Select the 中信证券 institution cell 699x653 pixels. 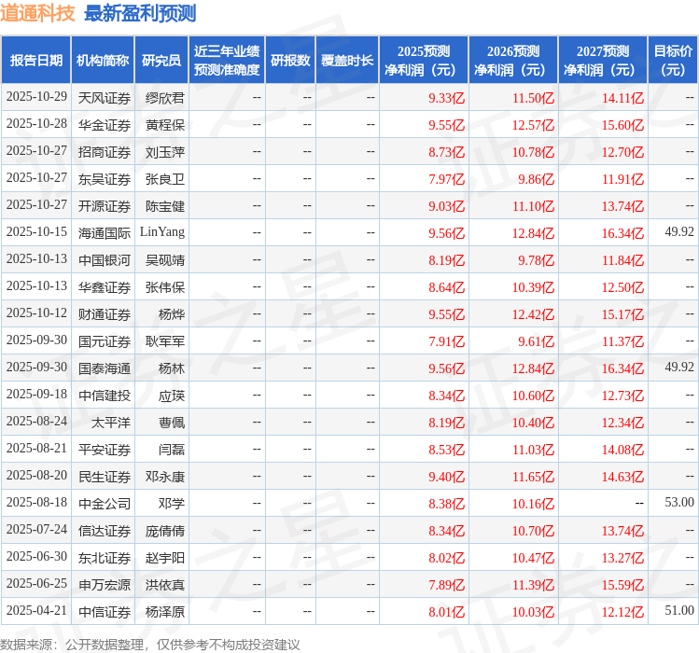click(x=105, y=612)
